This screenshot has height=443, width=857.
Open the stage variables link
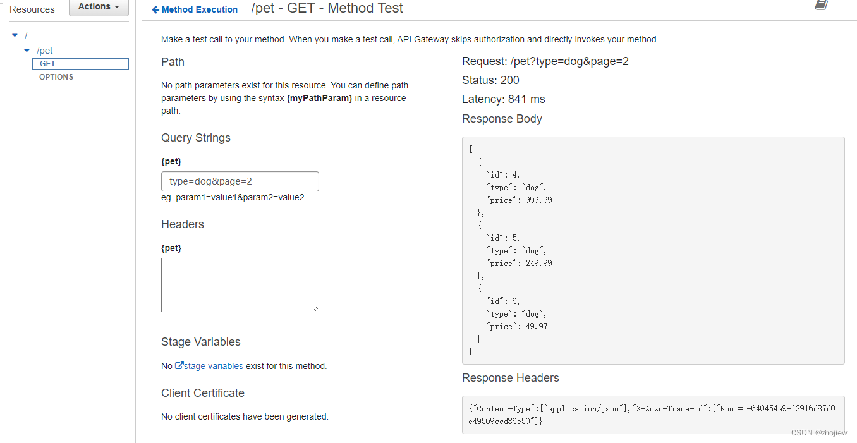(214, 366)
